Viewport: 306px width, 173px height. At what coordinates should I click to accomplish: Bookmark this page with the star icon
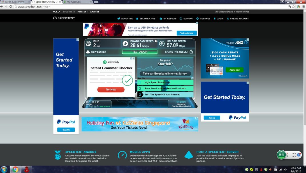tap(293, 7)
